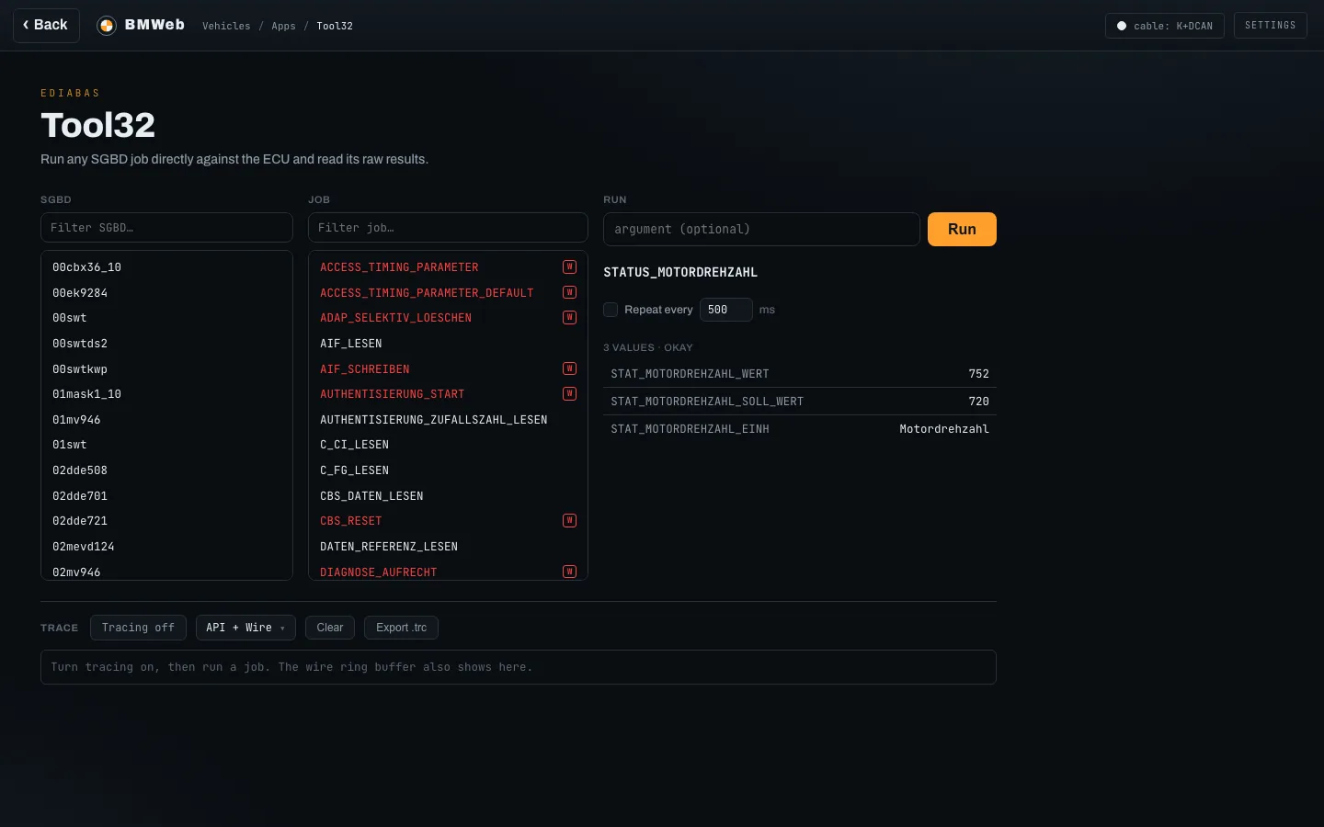This screenshot has height=827, width=1324.
Task: Select SGBD 02dde721
Action: (x=166, y=520)
